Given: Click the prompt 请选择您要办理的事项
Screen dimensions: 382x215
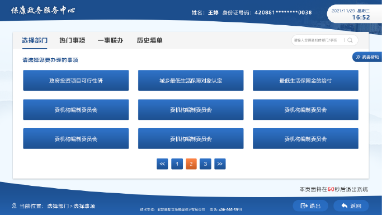Looking at the screenshot, I should click(x=50, y=60).
